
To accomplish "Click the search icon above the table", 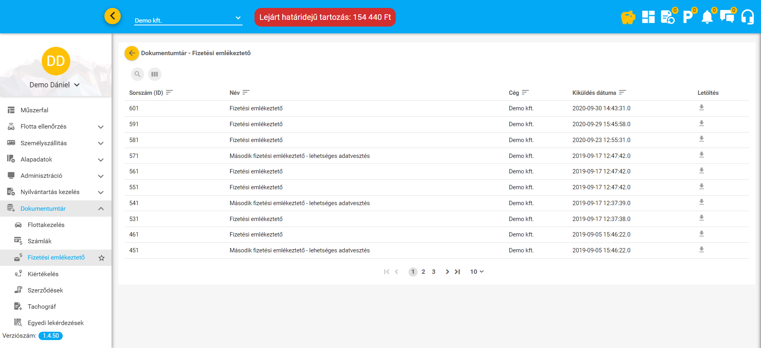I will click(137, 74).
